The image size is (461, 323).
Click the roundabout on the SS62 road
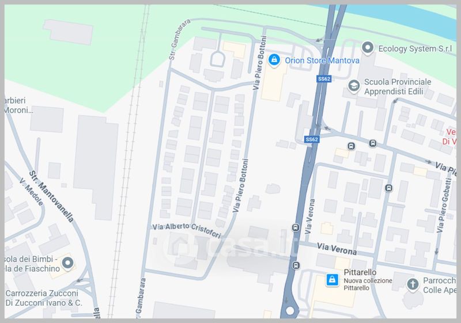[290, 311]
